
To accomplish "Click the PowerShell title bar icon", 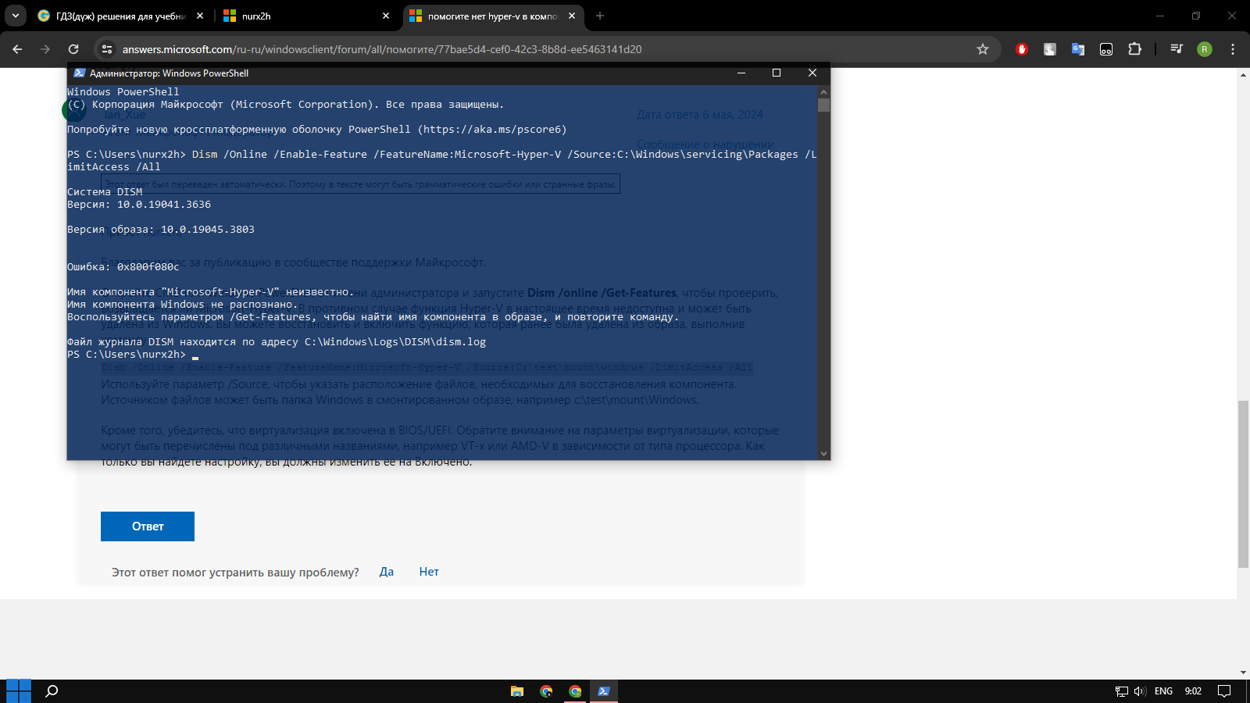I will 79,73.
